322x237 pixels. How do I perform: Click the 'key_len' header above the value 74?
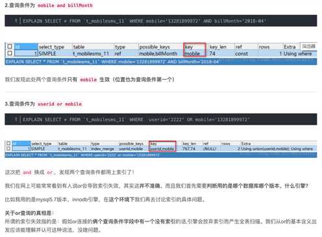[217, 47]
